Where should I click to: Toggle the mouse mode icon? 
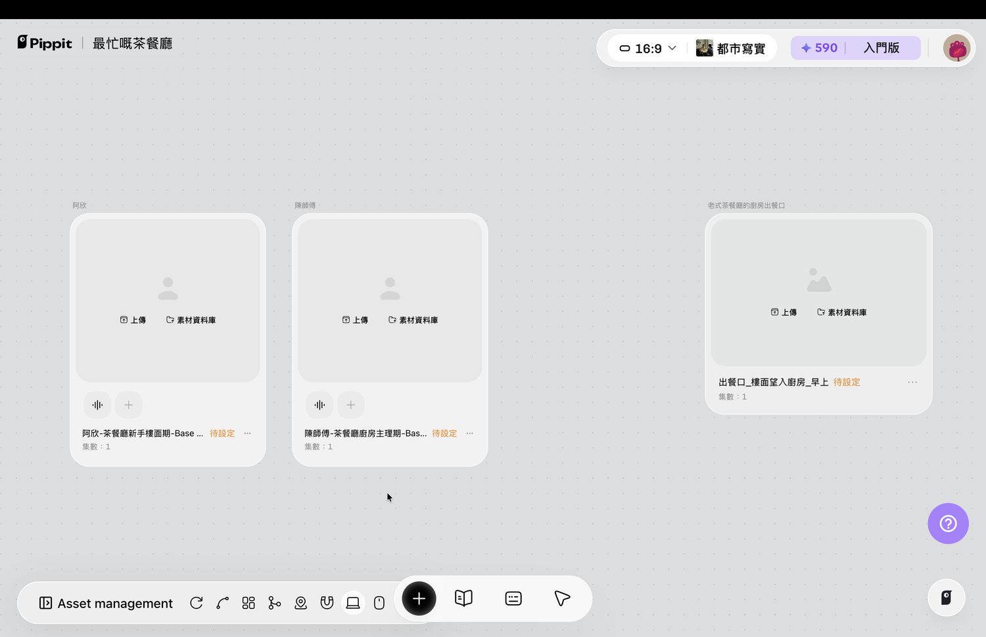tap(379, 603)
